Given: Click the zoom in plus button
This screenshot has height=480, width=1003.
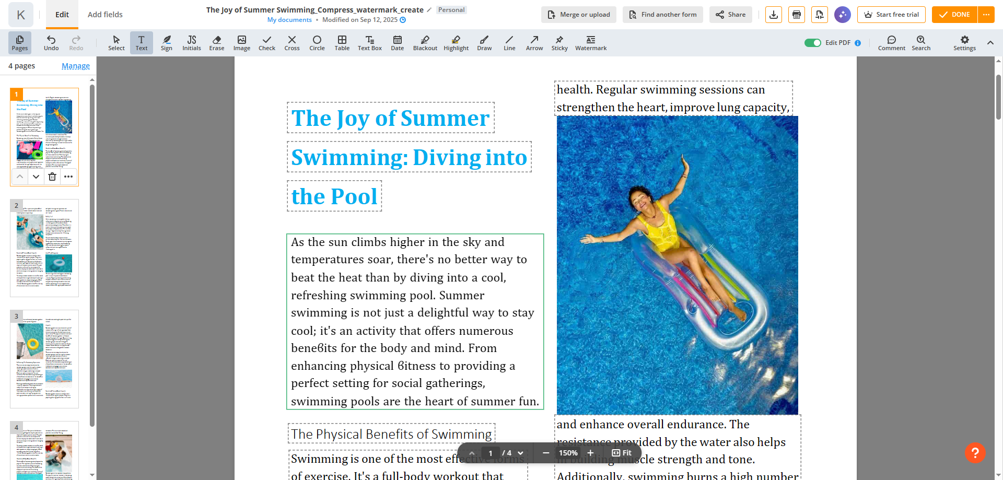Looking at the screenshot, I should 590,453.
